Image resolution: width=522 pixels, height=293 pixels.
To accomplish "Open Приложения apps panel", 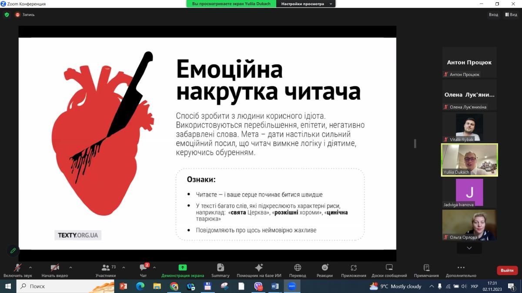I will coord(354,270).
